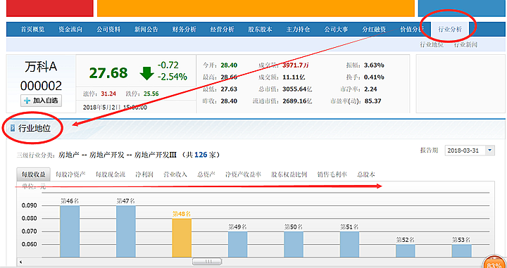
Task: Select 营业收入 chart tab
Action: pos(175,174)
